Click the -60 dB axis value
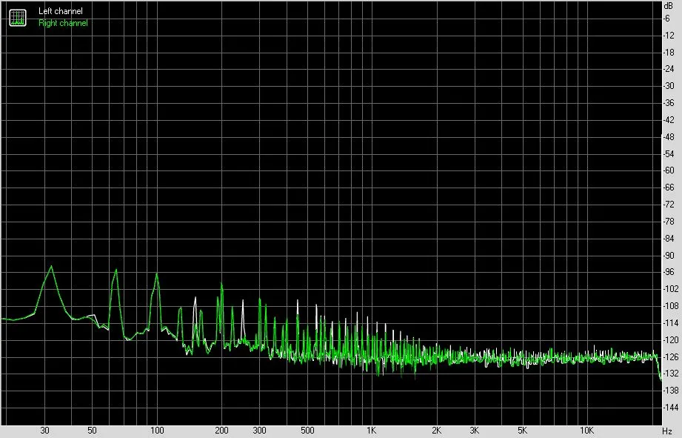Viewport: 682px width, 438px height. pyautogui.click(x=669, y=170)
